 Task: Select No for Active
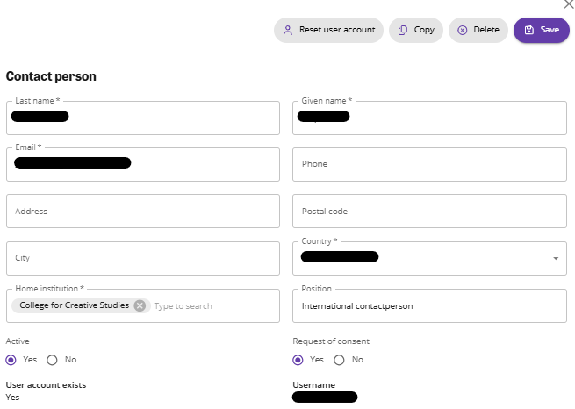(x=52, y=360)
